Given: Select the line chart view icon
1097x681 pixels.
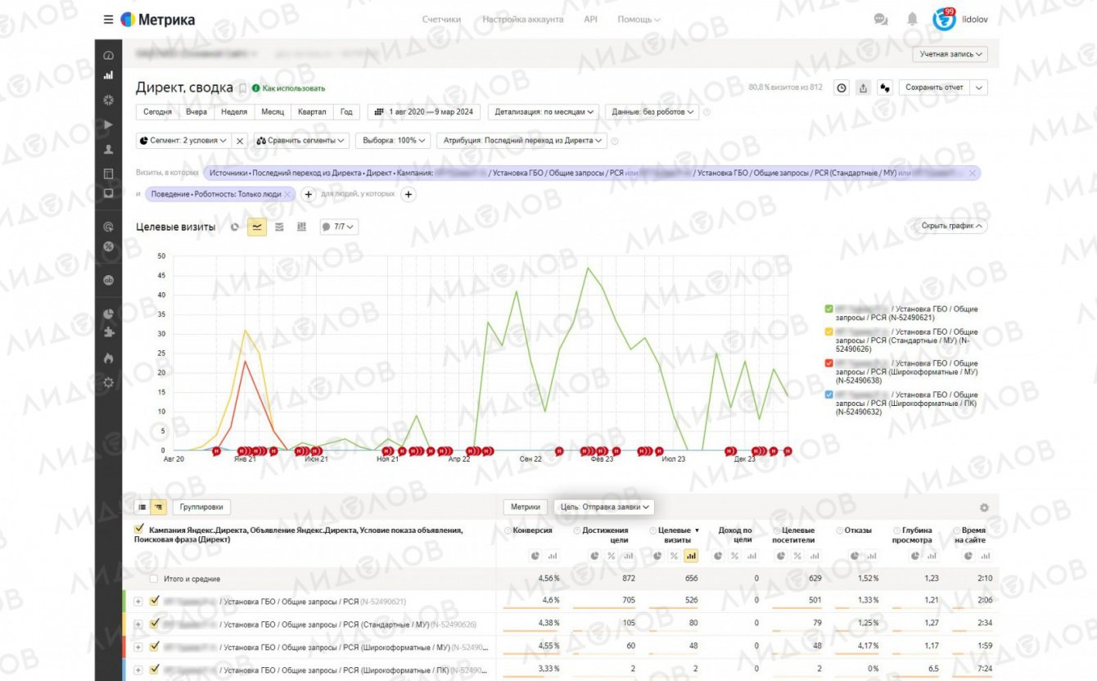Looking at the screenshot, I should click(257, 227).
